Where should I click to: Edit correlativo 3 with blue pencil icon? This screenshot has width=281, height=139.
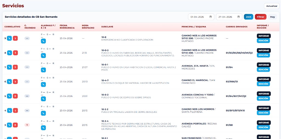(x=9, y=125)
